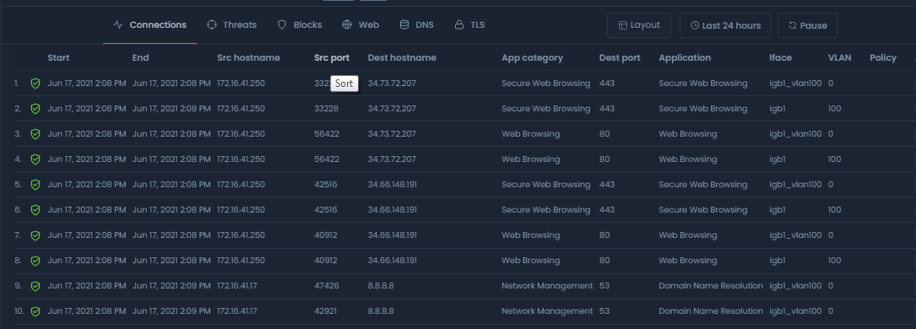Screen dimensions: 916x329
Task: Switch to the TLS tab
Action: pos(470,25)
